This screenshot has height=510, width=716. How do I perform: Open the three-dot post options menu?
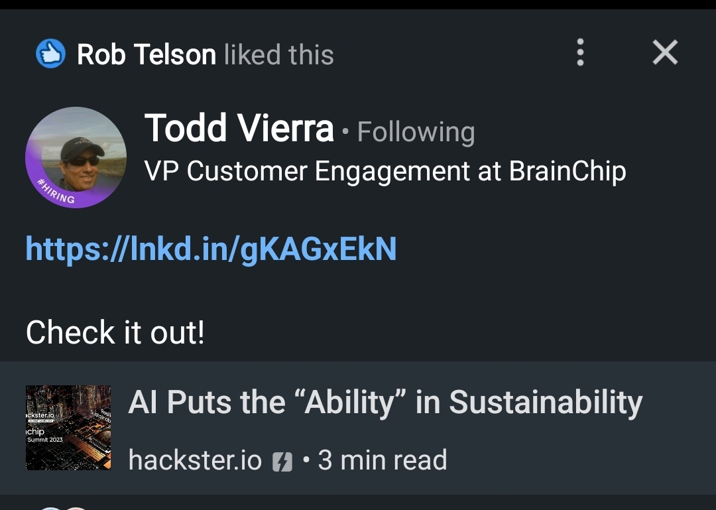pos(580,52)
